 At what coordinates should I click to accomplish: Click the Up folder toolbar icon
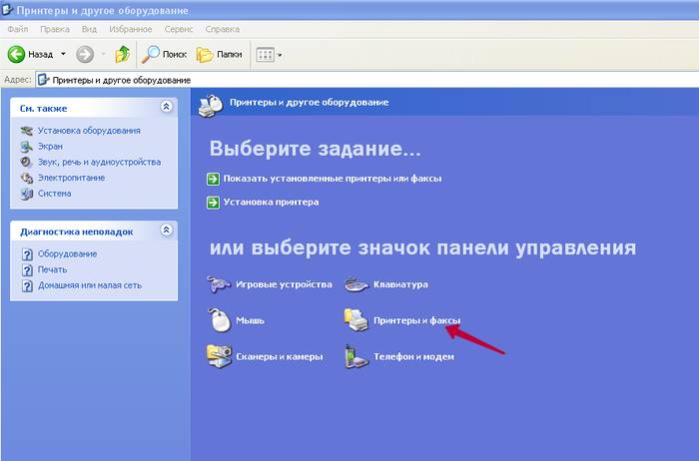[122, 54]
